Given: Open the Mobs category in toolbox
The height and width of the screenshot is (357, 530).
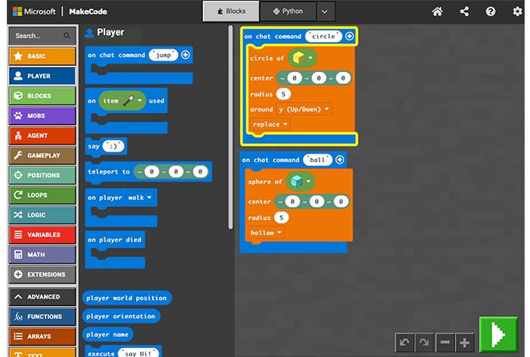Looking at the screenshot, I should [42, 115].
